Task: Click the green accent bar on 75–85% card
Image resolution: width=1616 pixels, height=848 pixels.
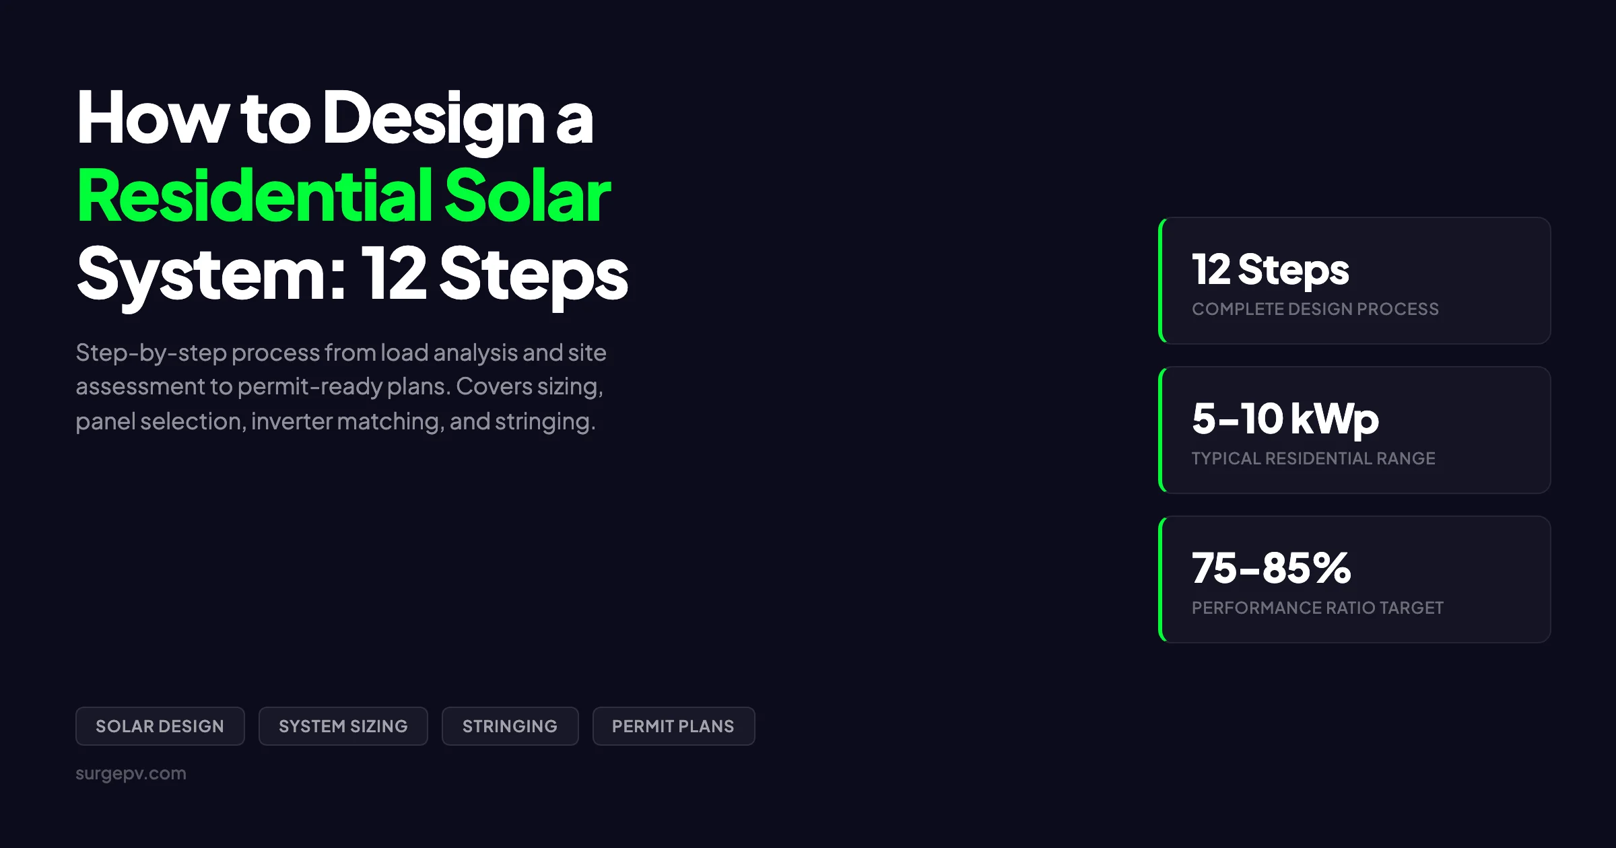Action: tap(1161, 579)
